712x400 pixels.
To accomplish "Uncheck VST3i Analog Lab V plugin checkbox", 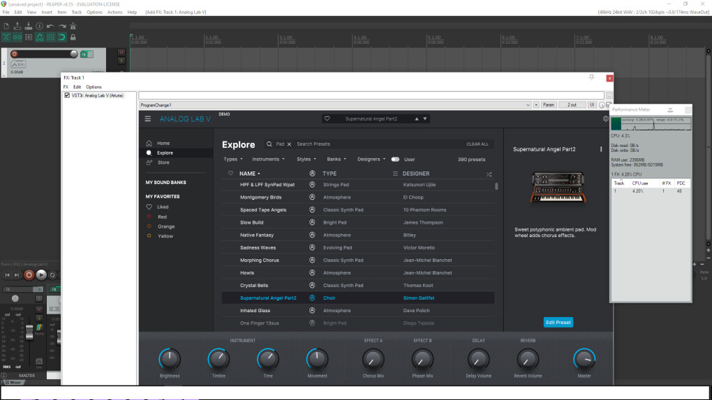I will 67,95.
